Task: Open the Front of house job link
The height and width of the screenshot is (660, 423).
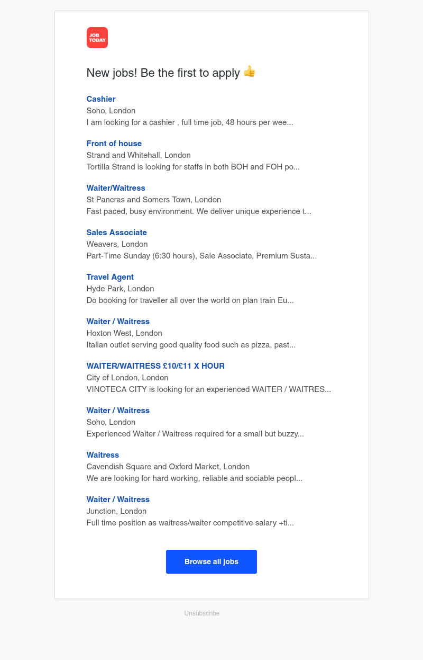Action: tap(114, 144)
